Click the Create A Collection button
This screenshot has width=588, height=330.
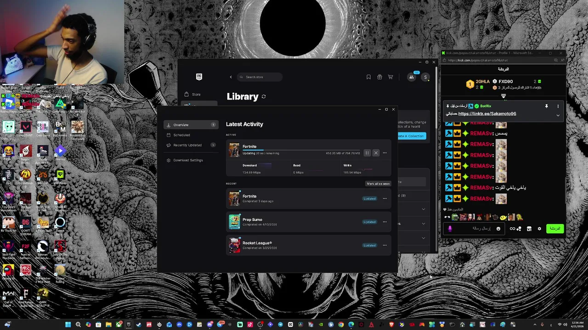412,136
